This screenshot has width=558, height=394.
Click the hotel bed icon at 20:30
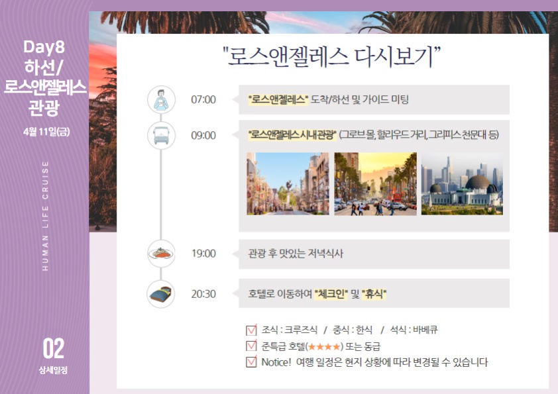(161, 294)
